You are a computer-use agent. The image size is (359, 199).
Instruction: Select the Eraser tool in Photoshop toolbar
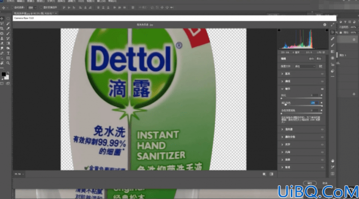point(2,43)
